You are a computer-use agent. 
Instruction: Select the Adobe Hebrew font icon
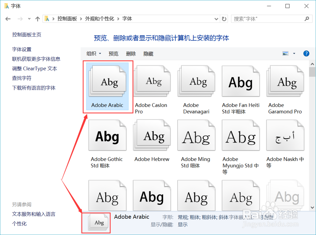pos(152,135)
